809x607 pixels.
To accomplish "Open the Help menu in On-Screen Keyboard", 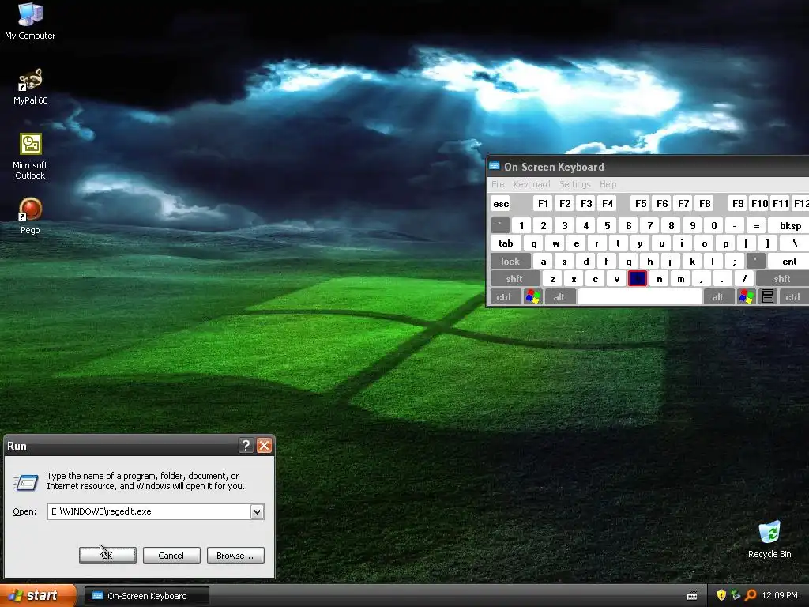I will pyautogui.click(x=608, y=184).
